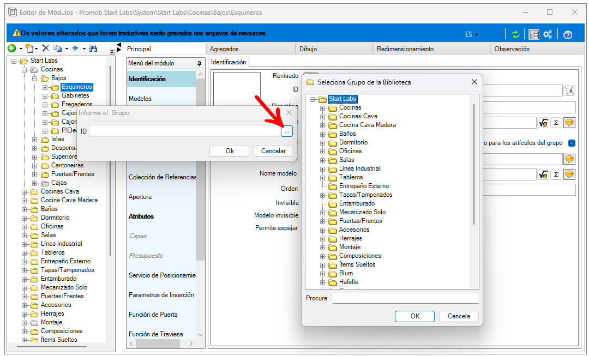Click the ID input field in Informe el Grupo
The image size is (589, 356).
tap(185, 131)
